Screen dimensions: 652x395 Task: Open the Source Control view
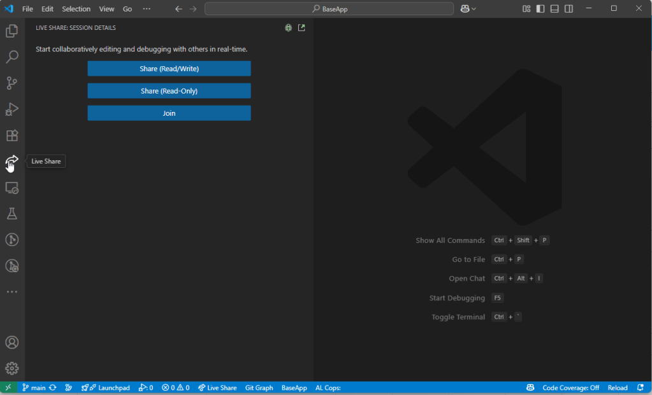(x=11, y=83)
